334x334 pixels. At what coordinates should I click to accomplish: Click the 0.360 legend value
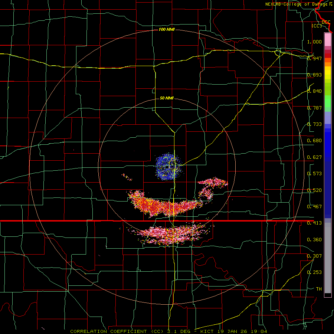pos(314,240)
